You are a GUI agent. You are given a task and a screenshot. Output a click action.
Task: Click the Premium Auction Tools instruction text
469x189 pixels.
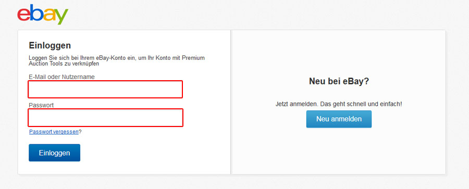pyautogui.click(x=117, y=61)
